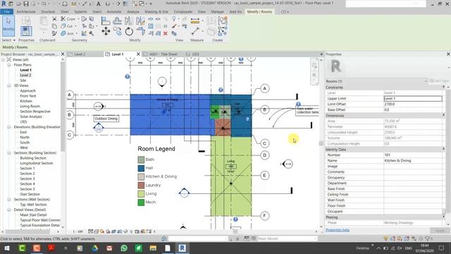
Task: Open the Rooms (1) type selector dropdown
Action: (426, 82)
